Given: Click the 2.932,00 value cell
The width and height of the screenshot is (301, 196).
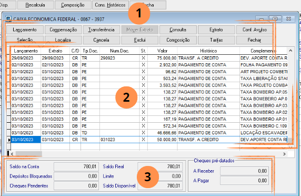Looking at the screenshot, I should [x=163, y=65].
